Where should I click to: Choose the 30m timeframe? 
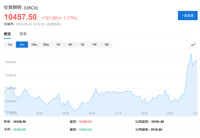46,45
